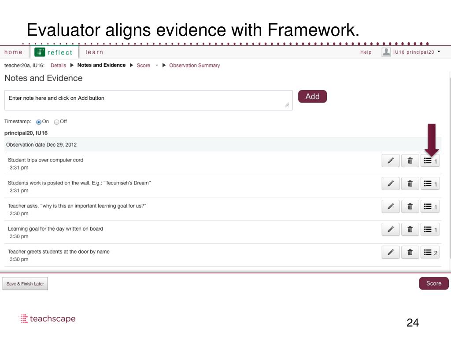The image size is (451, 338).
Task: Go to the home tab
Action: 14,52
